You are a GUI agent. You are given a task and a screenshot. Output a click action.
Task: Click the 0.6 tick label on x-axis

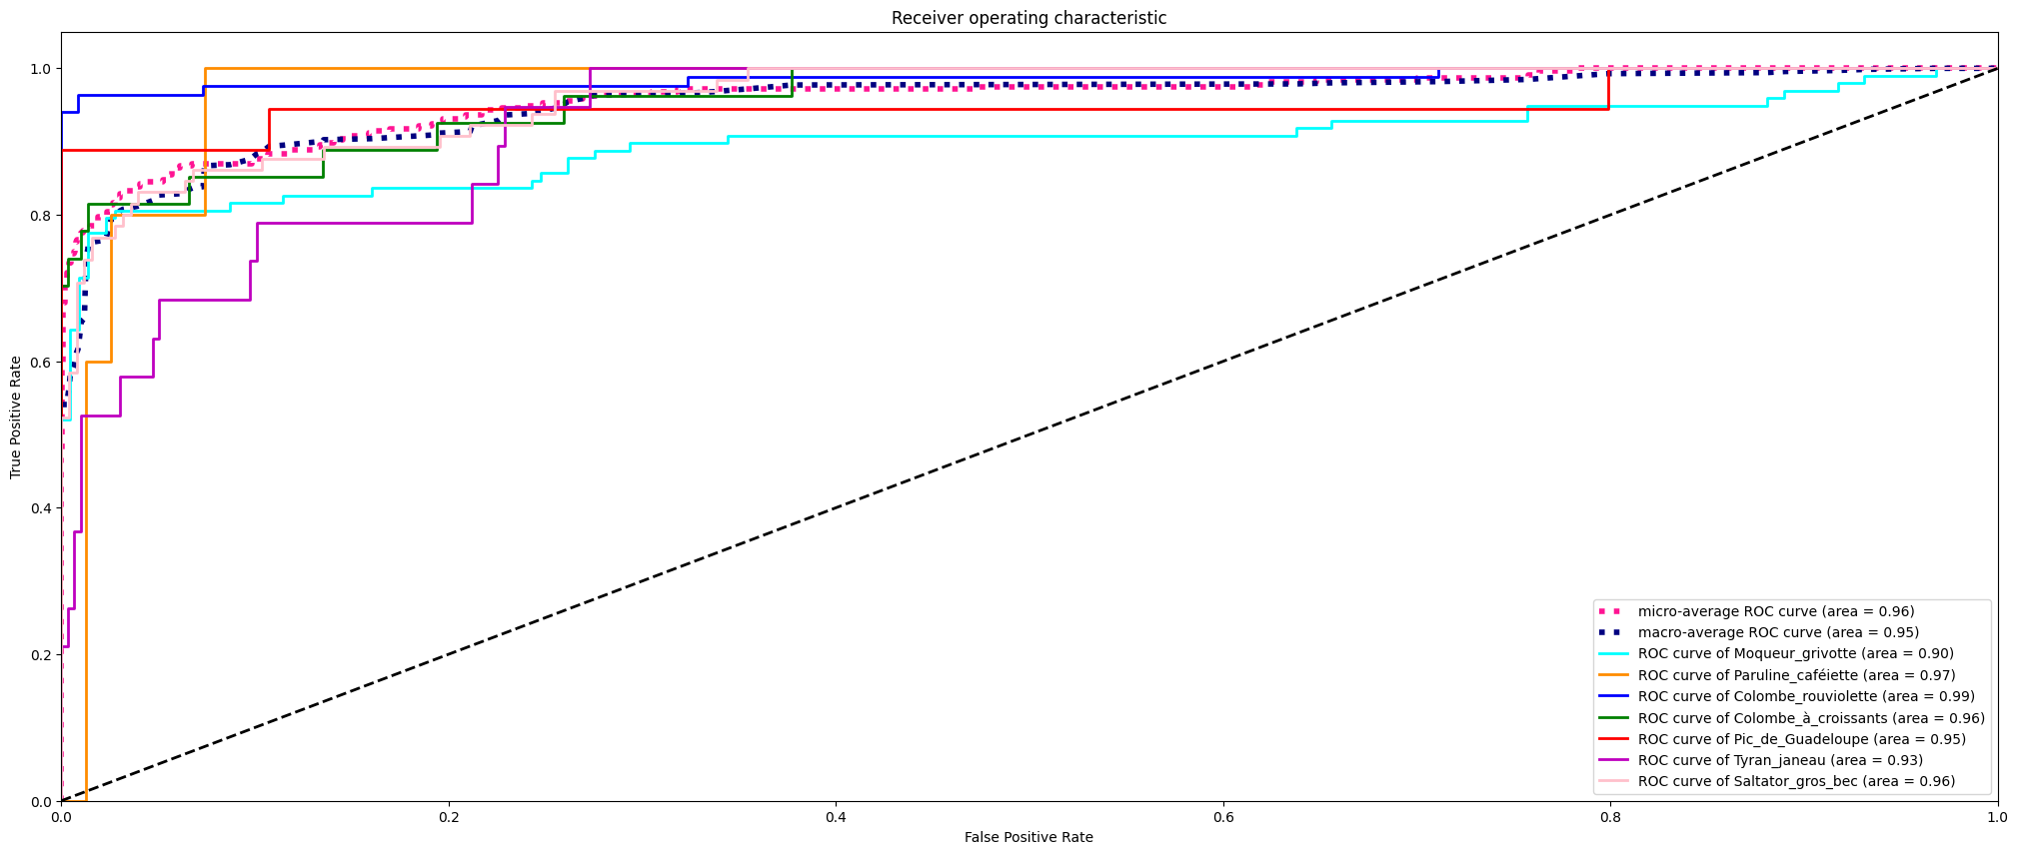click(1222, 818)
